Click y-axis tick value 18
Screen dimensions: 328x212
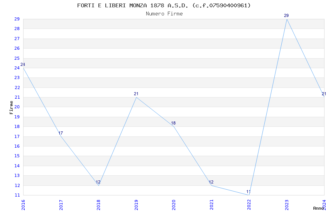17,126
